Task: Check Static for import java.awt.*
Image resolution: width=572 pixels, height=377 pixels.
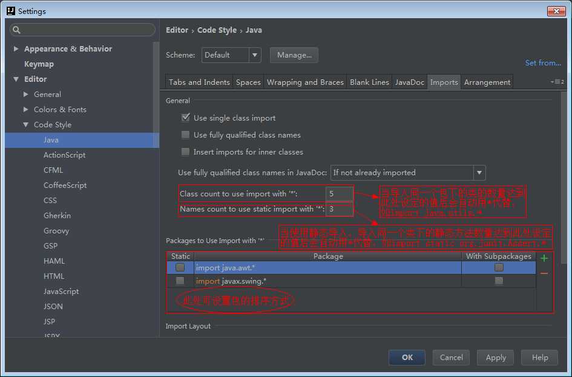Action: click(x=180, y=267)
